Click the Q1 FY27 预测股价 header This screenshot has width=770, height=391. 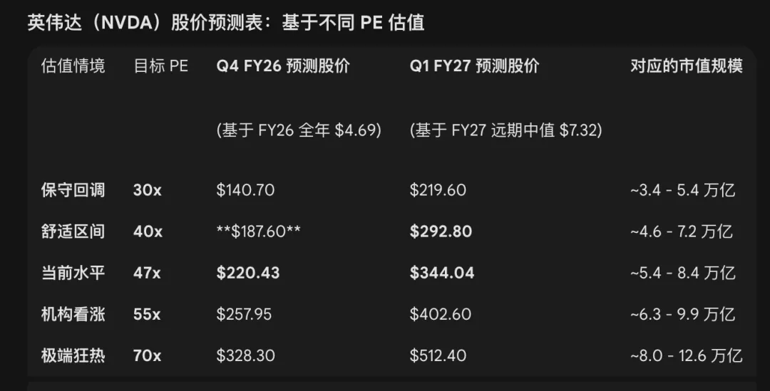[474, 66]
